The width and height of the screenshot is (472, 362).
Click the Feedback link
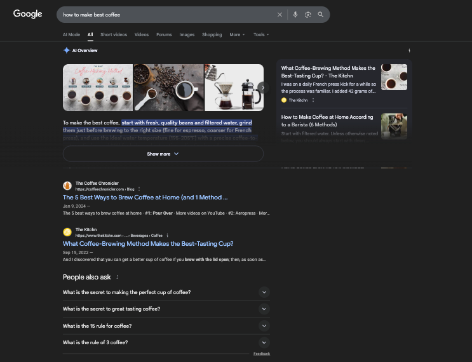click(x=261, y=354)
